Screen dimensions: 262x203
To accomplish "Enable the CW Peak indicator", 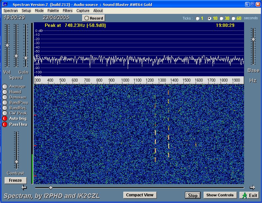I will point(5,113).
